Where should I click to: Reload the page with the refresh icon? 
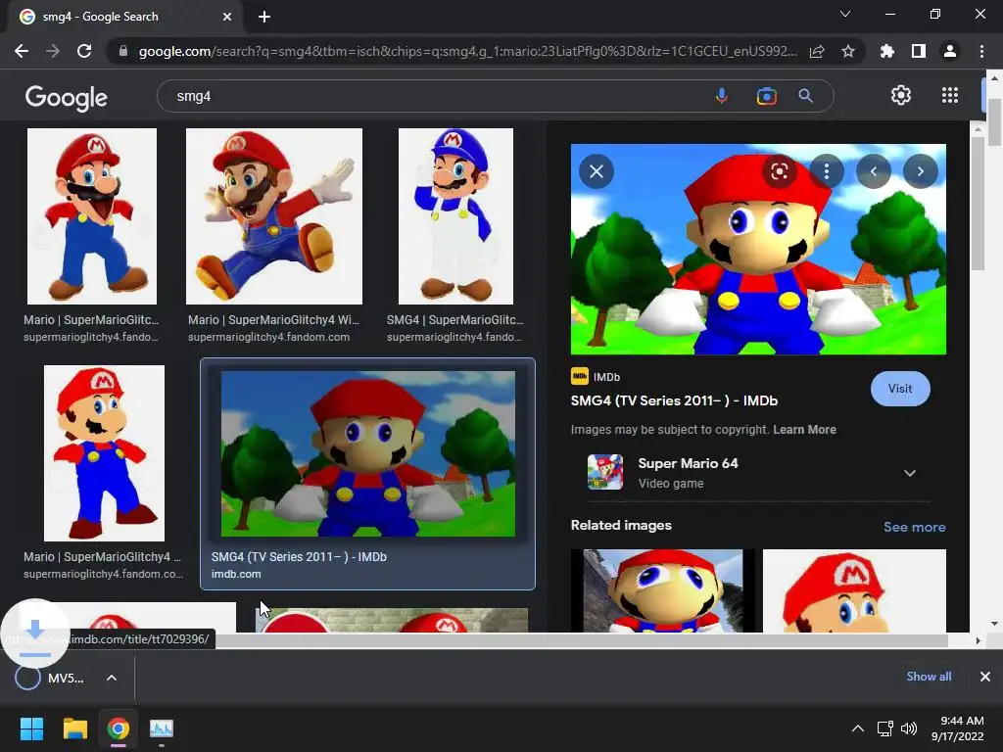[84, 51]
